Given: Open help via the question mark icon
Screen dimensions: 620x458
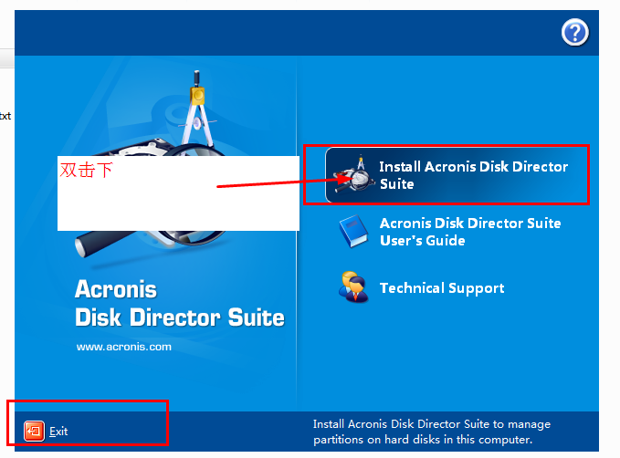Looking at the screenshot, I should tap(575, 33).
